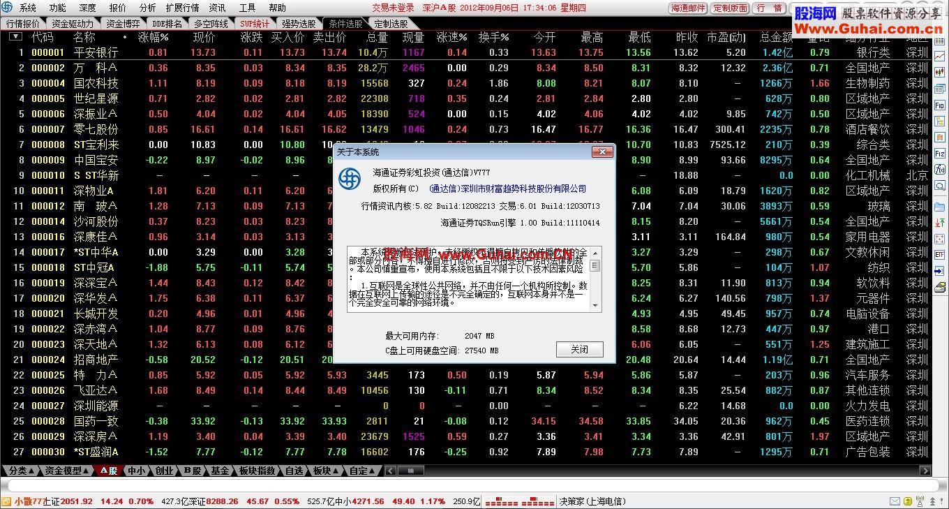Screen dimensions: 949x509
Task: Click 决策家(上海电信) in the status bar
Action: 592,501
